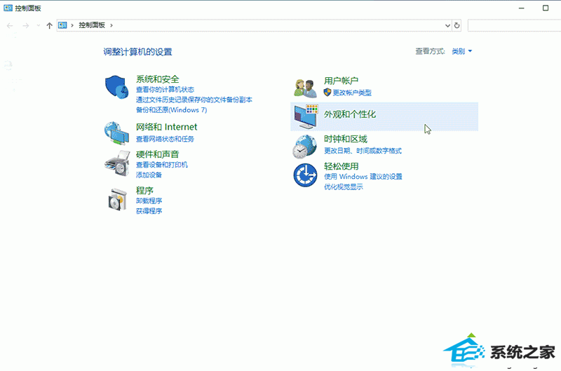
Task: Open the 硬件和声音 category heading
Action: pyautogui.click(x=157, y=154)
